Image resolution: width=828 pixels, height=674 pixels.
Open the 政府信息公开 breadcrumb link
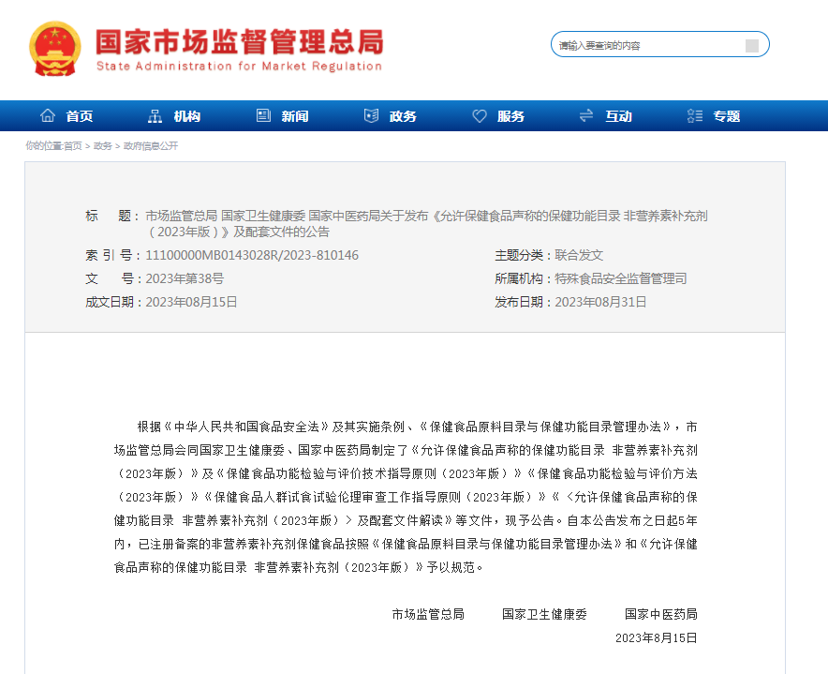[150, 146]
